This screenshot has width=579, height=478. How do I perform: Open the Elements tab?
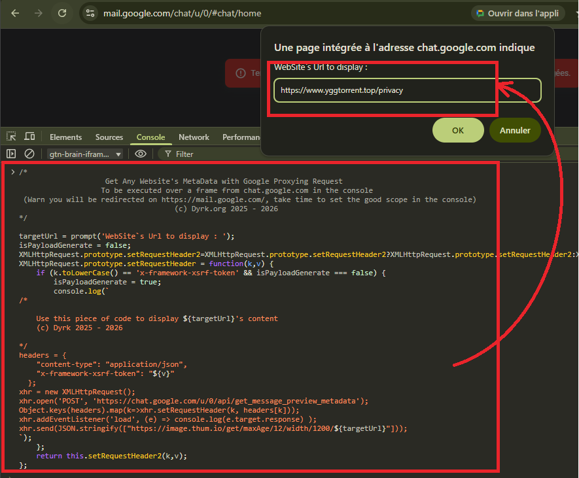[x=65, y=137]
